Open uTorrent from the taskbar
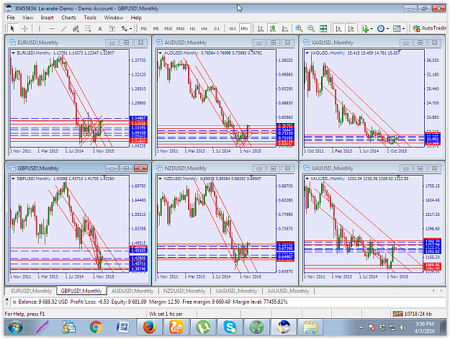Screen dimensions: 450x339 click(x=203, y=327)
